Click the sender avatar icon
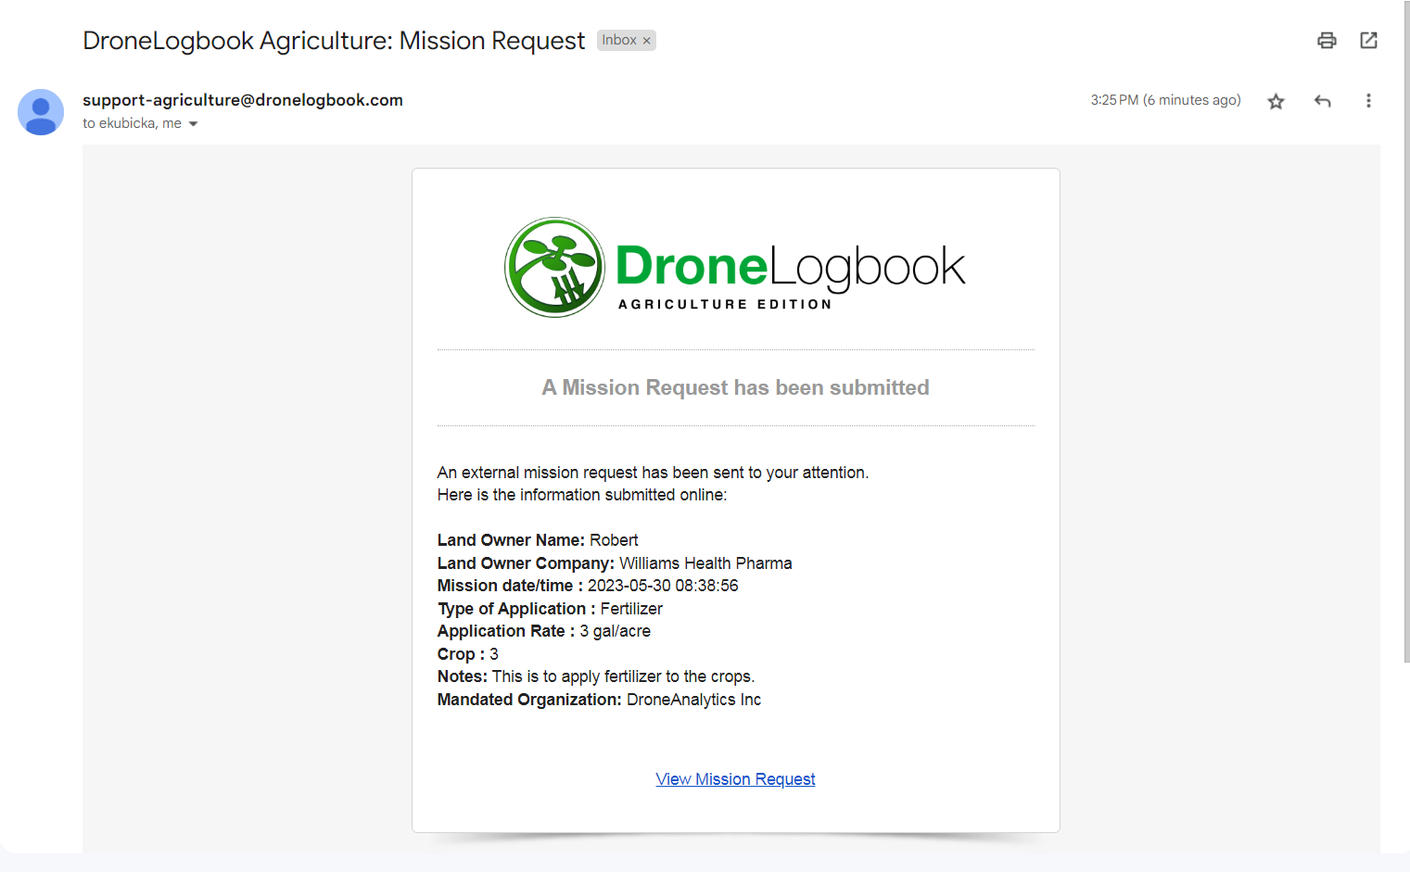This screenshot has width=1410, height=872. point(41,112)
